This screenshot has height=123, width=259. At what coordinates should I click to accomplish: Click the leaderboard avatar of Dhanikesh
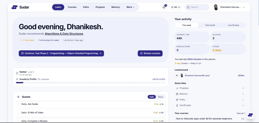click(x=182, y=75)
